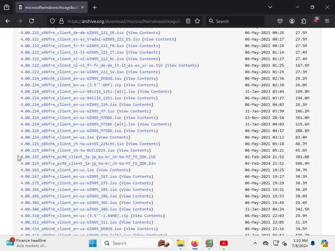This screenshot has width=335, height=251.
Task: Open Copilot preview icon in taskbar
Action: pos(325,243)
